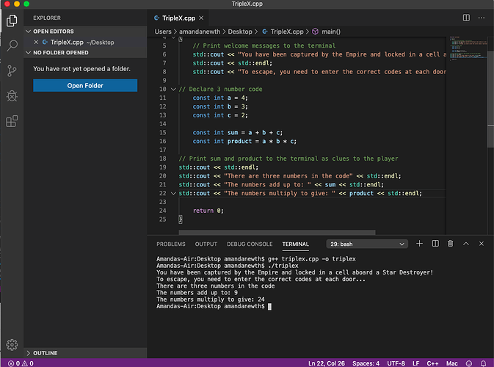Viewport: 494px width, 367px height.
Task: Fold code region at line 22
Action: pyautogui.click(x=173, y=194)
